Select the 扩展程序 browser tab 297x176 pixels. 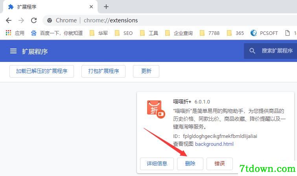50,7
